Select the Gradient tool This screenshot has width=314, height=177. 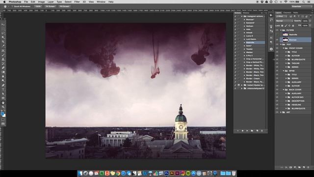tap(3, 72)
